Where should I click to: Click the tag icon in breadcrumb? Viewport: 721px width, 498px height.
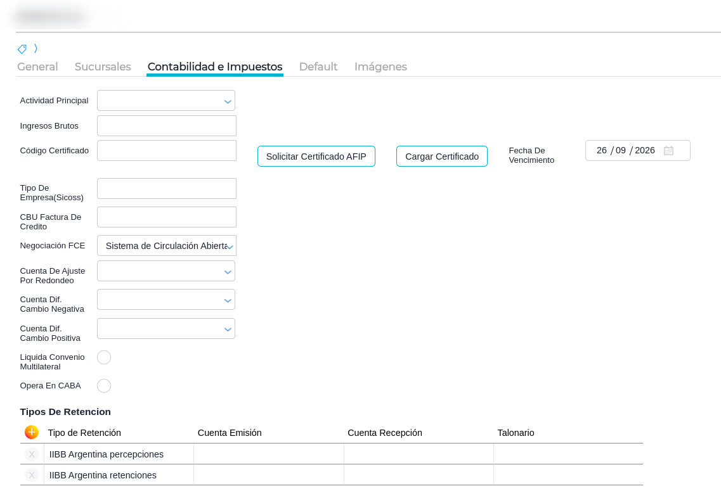[x=22, y=49]
